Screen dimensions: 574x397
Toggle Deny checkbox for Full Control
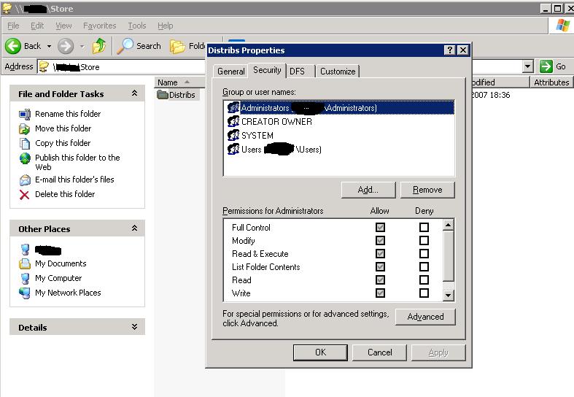tap(424, 228)
